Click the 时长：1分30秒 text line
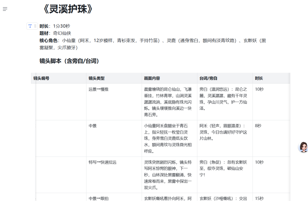Screen dimensions: 308x201 pyautogui.click(x=54, y=26)
